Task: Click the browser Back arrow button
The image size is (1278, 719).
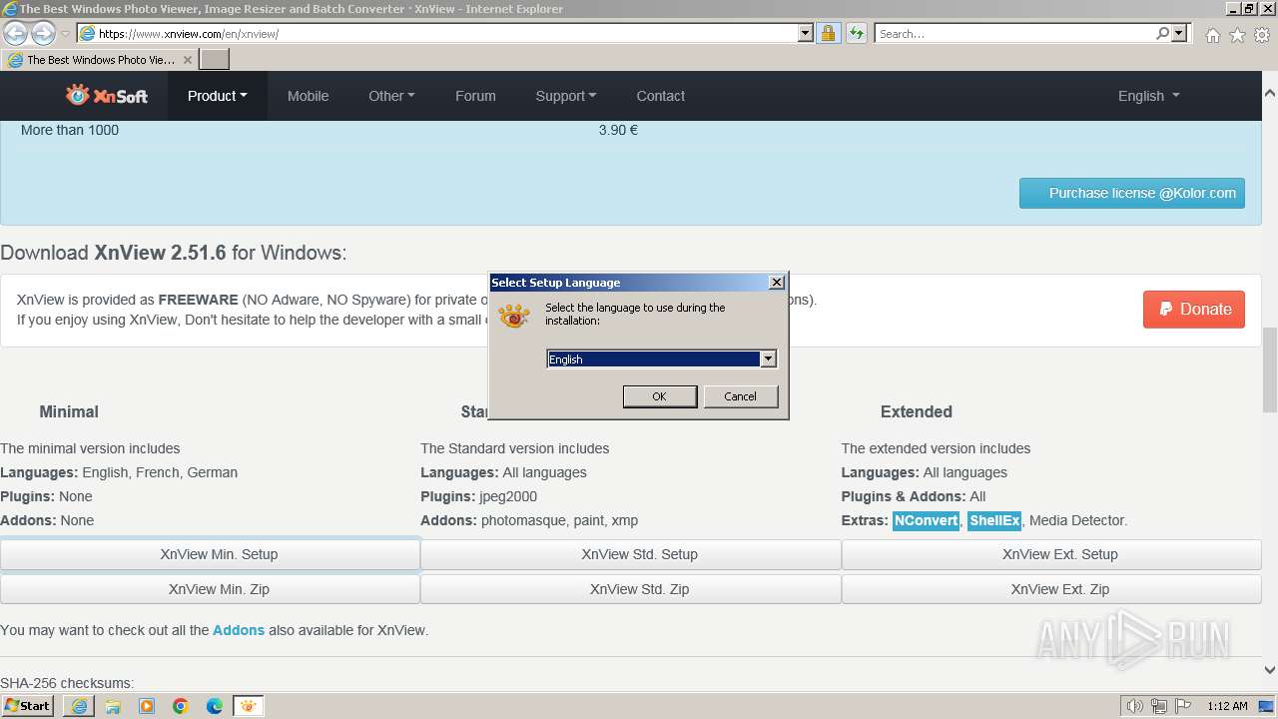Action: [15, 33]
